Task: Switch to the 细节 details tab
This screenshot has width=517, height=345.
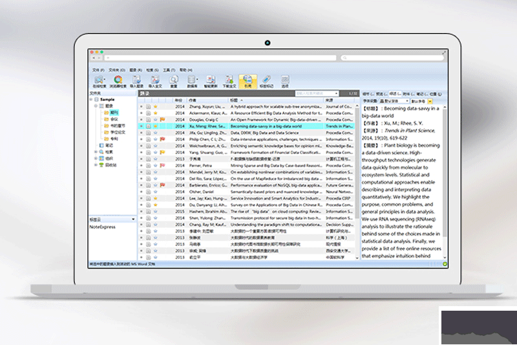Action: pyautogui.click(x=368, y=94)
